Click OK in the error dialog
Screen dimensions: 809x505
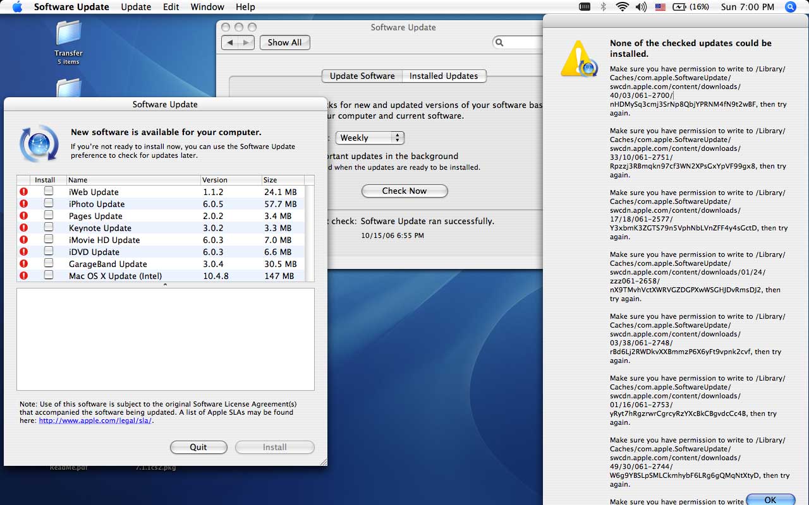point(770,500)
